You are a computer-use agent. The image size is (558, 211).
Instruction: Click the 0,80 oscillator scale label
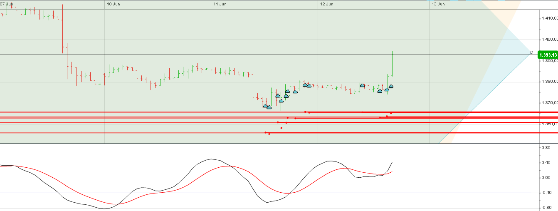click(x=545, y=148)
